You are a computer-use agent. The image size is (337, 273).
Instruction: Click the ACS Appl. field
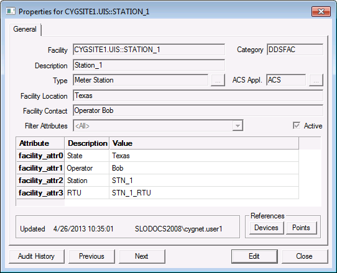(x=286, y=80)
